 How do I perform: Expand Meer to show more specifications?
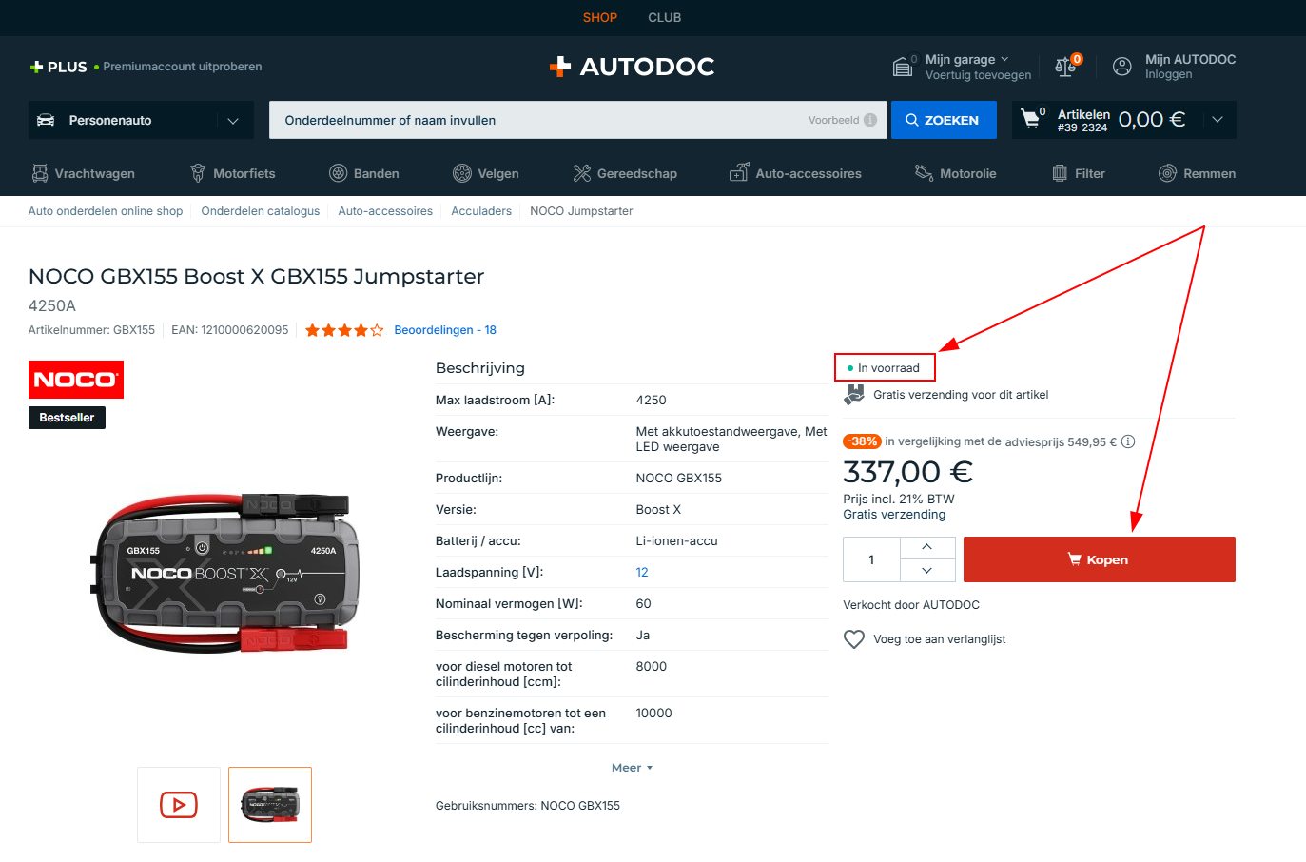632,768
